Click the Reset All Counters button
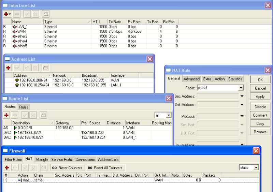 105,168
